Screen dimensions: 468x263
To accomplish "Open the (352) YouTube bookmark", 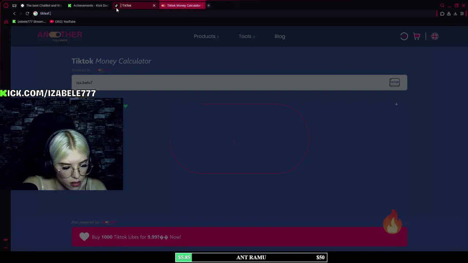I will [63, 22].
